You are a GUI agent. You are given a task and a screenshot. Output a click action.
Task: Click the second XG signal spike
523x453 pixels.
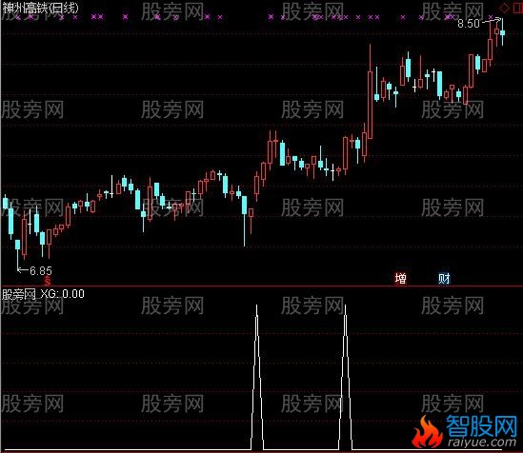pyautogui.click(x=345, y=377)
